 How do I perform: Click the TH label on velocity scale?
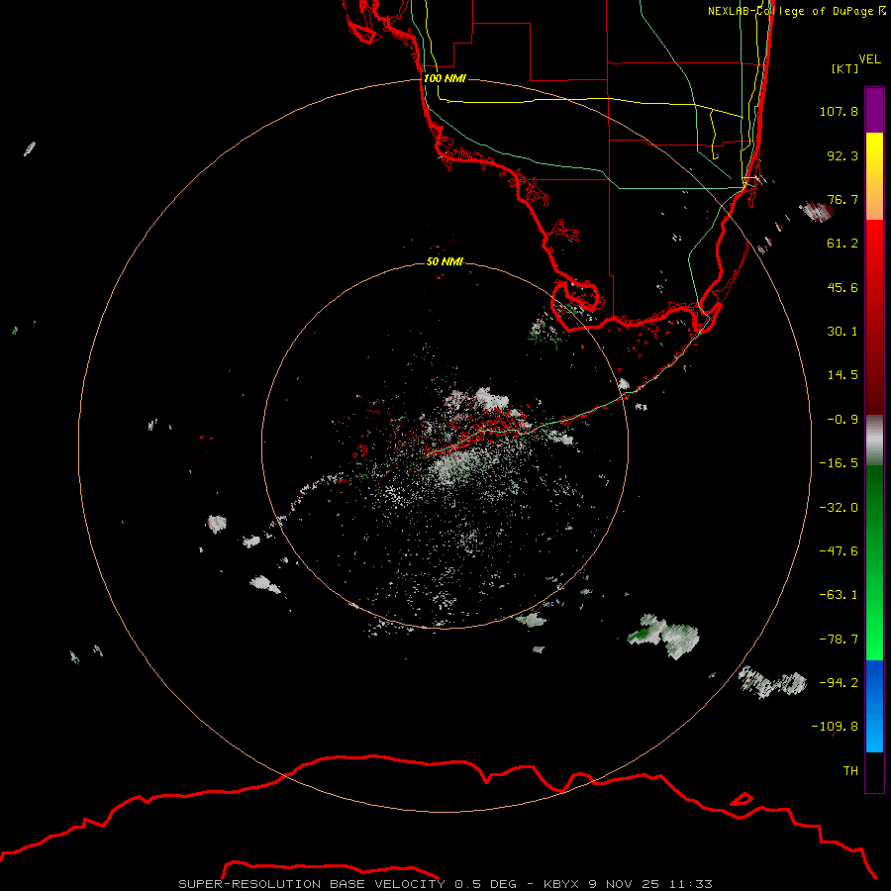point(850,771)
